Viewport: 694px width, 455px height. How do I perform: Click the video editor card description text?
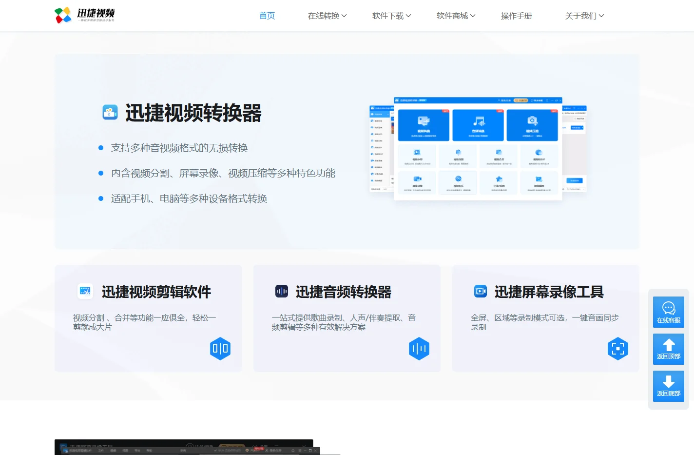pyautogui.click(x=145, y=322)
